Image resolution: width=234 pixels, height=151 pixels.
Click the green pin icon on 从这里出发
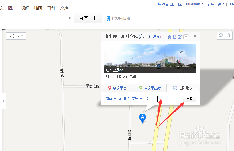tap(141, 88)
